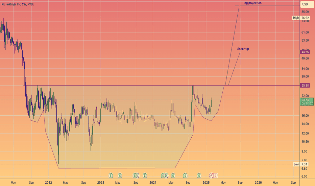Open the dividend marker beside the March 2024 earnings icon
This screenshot has height=186, width=315.
click(x=166, y=176)
